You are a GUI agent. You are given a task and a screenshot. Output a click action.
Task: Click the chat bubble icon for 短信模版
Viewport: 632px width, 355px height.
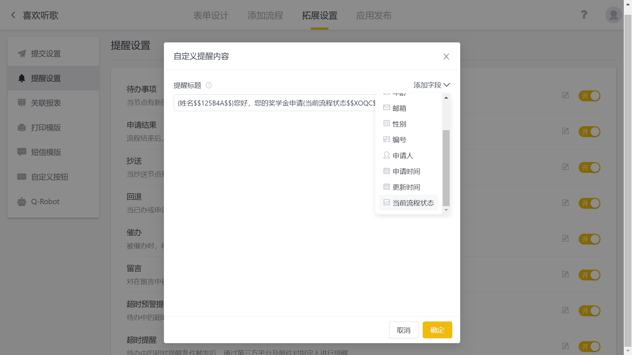tap(22, 152)
